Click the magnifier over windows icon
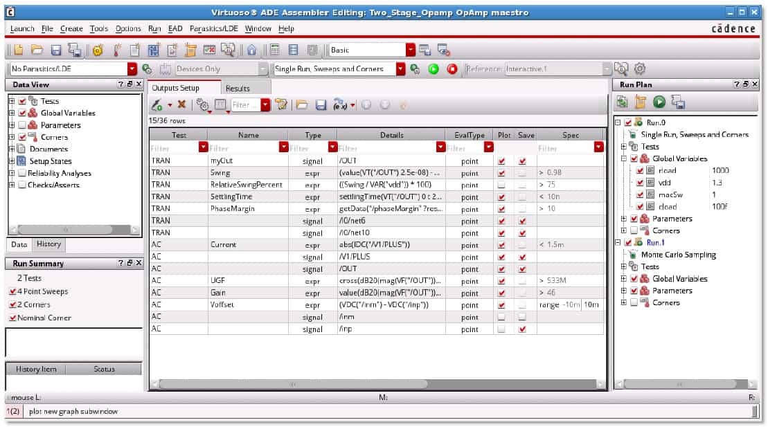Viewport: 768px width, 429px height. pos(228,50)
